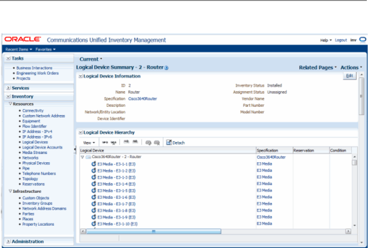
Task: Open Property Locations under Infrastructure
Action: click(38, 224)
